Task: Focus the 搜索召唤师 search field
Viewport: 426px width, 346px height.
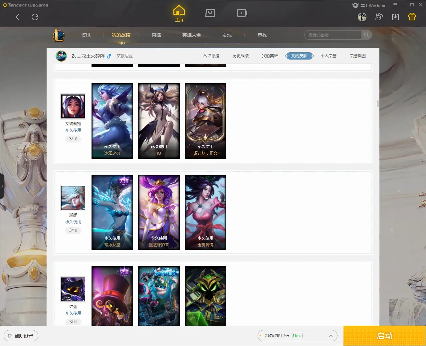Action: [x=333, y=35]
